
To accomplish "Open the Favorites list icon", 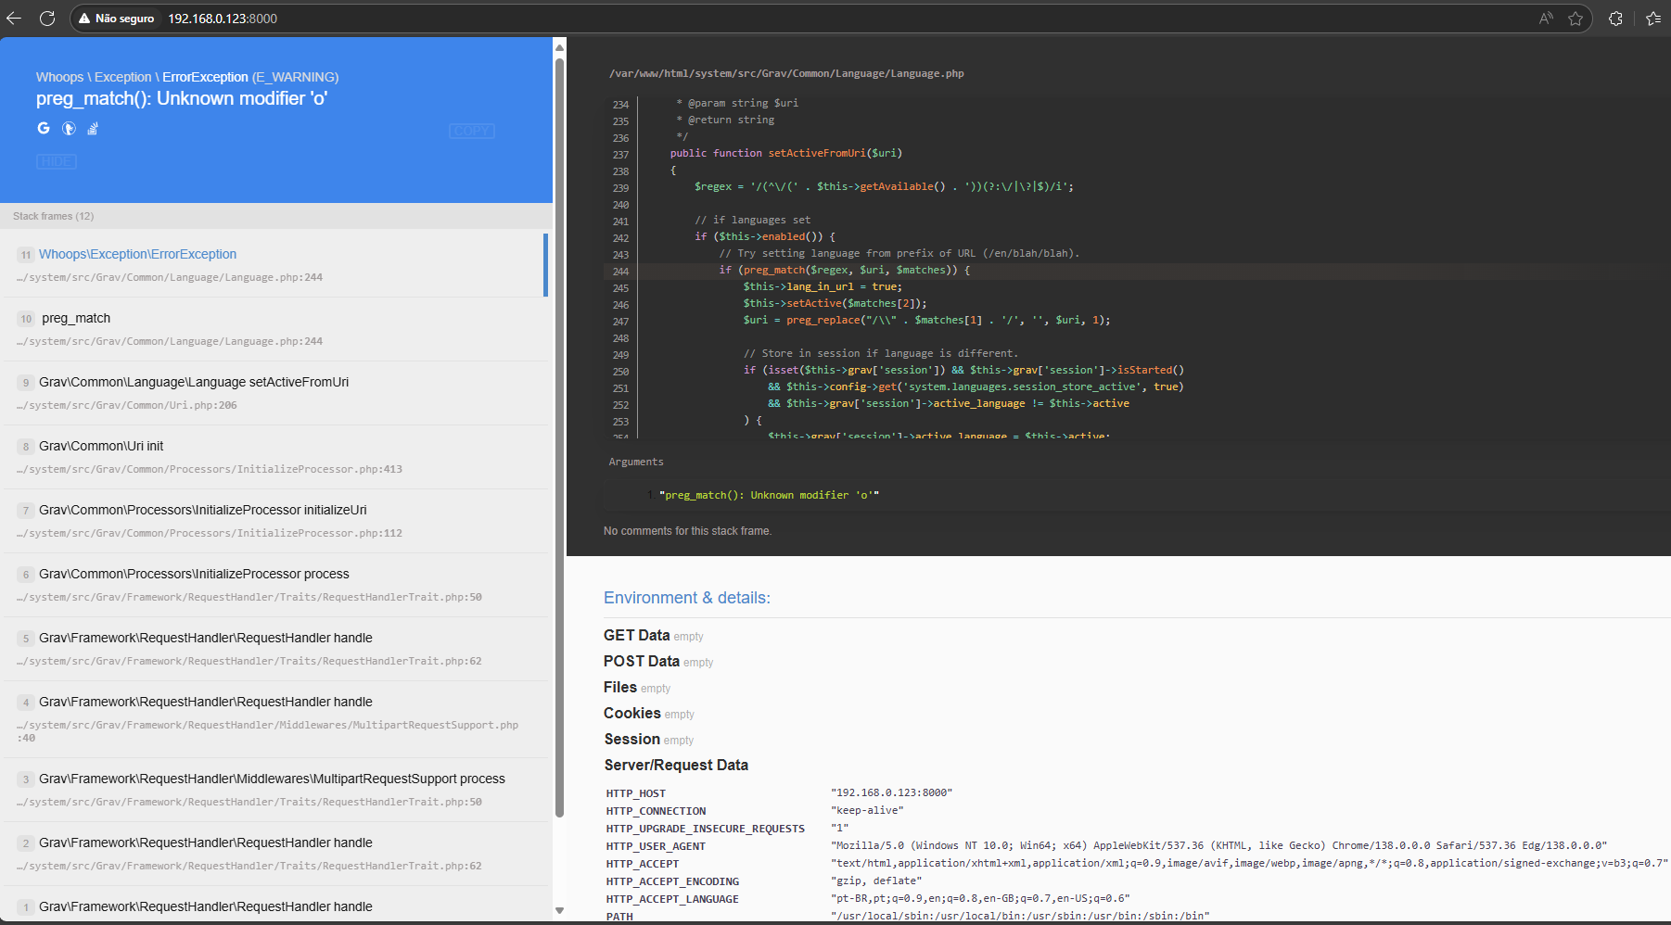I will coord(1652,19).
